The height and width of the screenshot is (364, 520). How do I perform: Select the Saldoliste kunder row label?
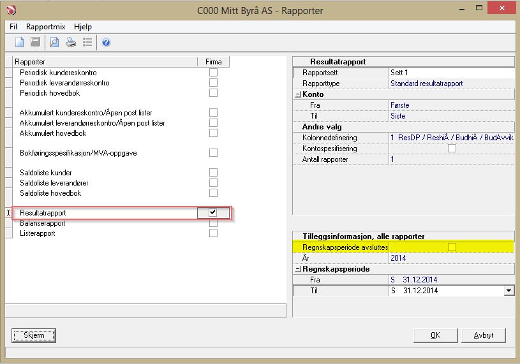tap(46, 173)
